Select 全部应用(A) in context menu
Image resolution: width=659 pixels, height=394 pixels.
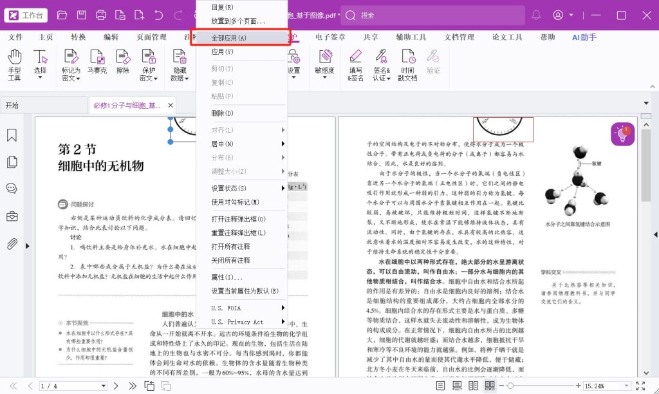click(241, 38)
